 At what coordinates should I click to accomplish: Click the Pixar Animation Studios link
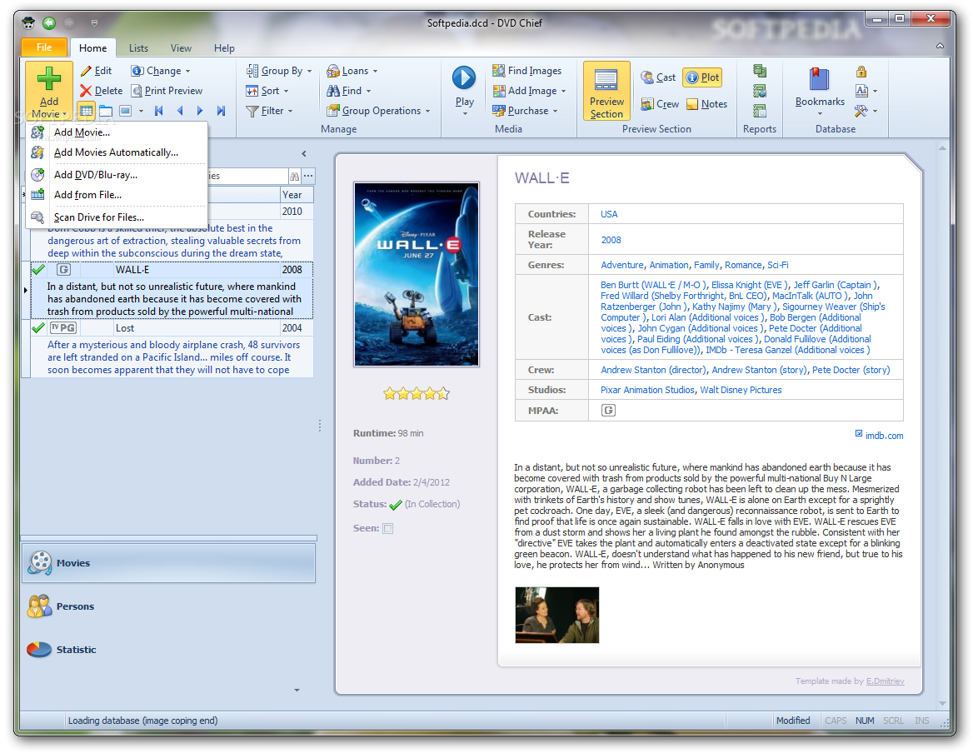(647, 390)
